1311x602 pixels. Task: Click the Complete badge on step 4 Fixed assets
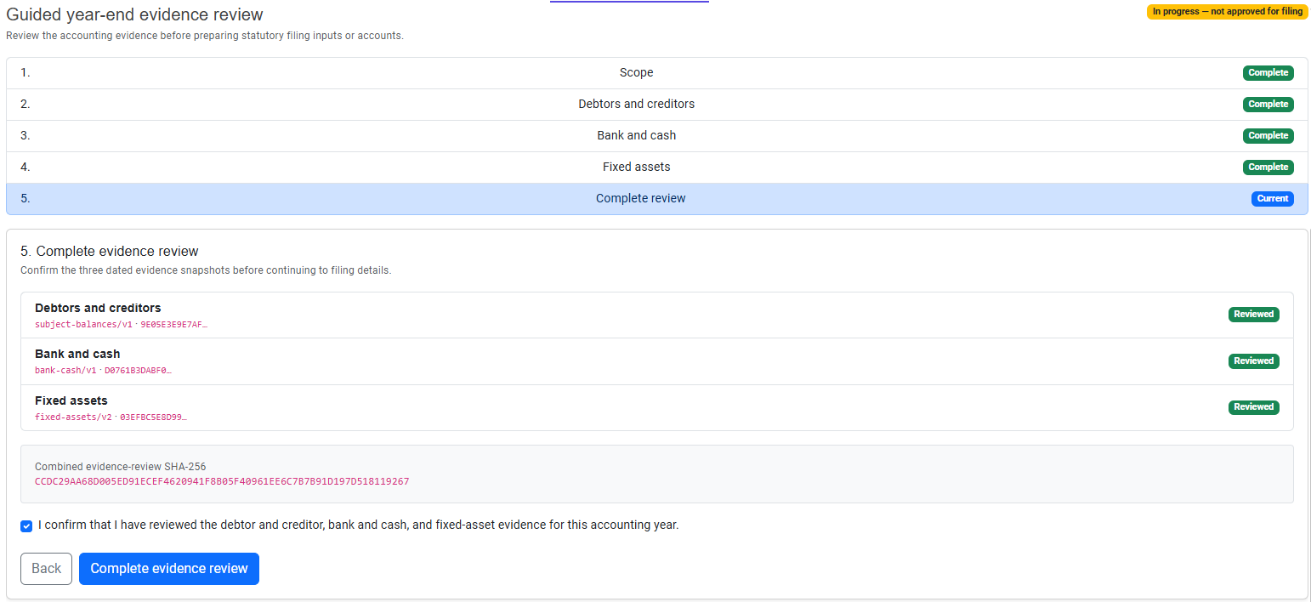(x=1268, y=168)
